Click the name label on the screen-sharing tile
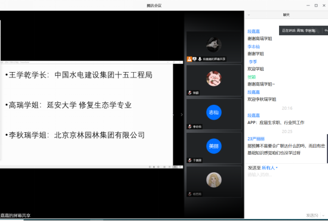The image size is (328, 221). coord(214,59)
